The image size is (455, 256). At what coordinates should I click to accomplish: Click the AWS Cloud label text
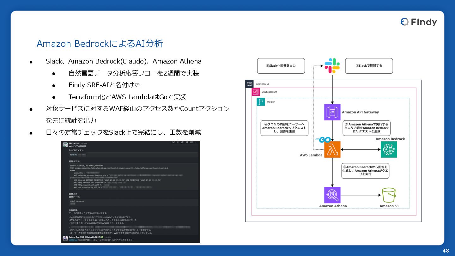pos(262,84)
